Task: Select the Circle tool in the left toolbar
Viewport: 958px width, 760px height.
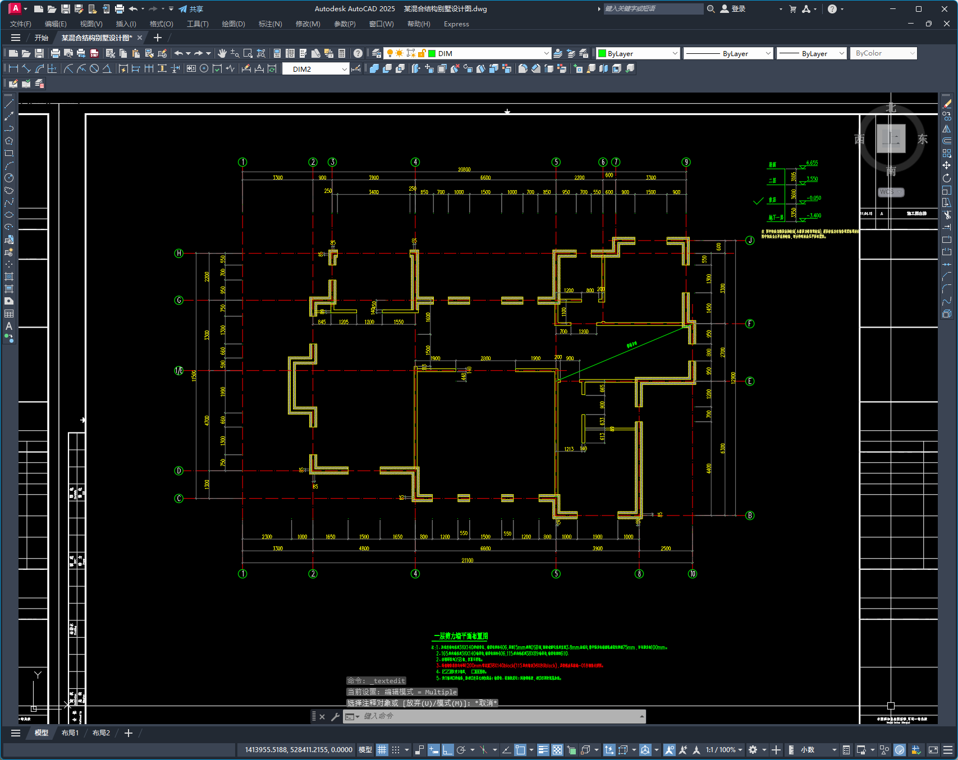Action: [9, 178]
